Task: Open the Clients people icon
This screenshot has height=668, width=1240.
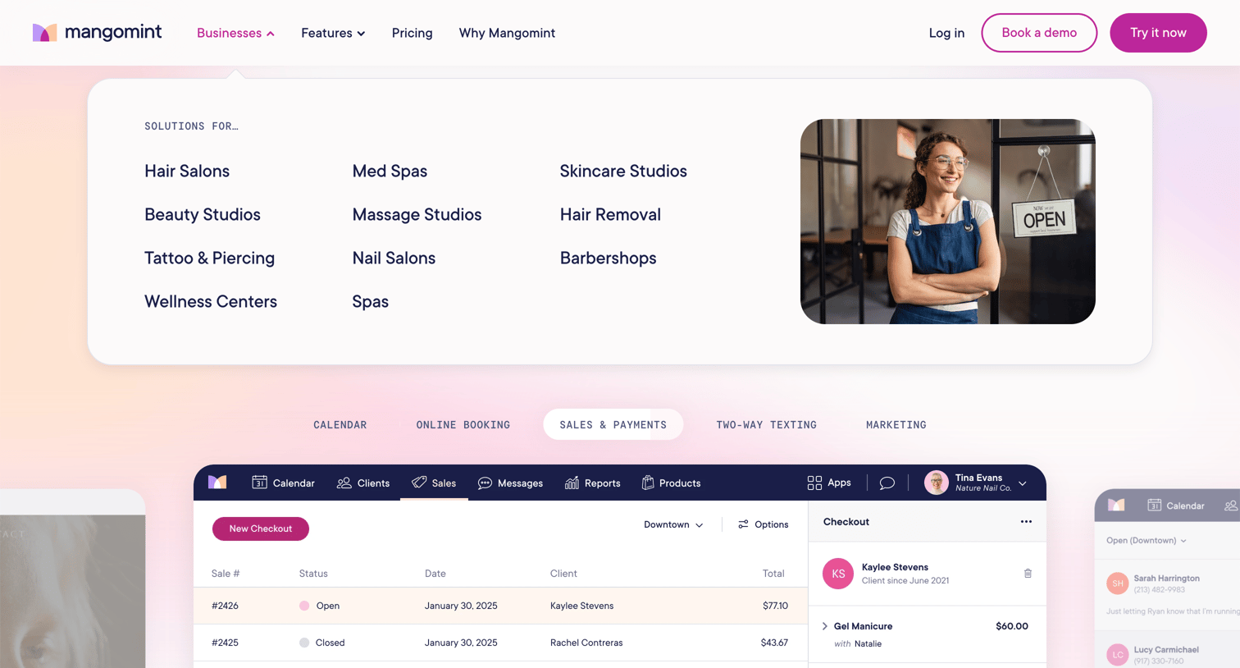Action: 344,483
